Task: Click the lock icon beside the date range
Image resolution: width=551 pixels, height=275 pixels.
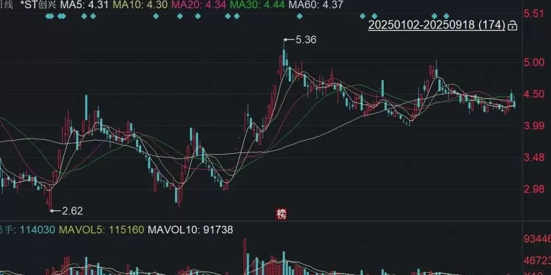Action: pyautogui.click(x=513, y=25)
